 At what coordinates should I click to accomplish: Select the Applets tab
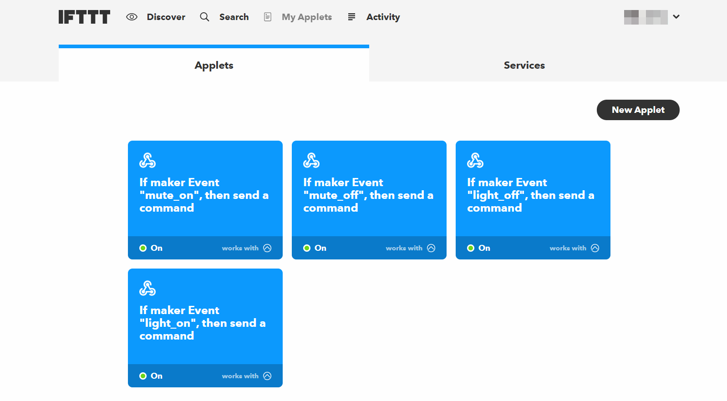point(214,65)
